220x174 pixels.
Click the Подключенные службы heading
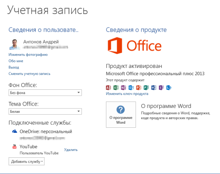(x=40, y=123)
